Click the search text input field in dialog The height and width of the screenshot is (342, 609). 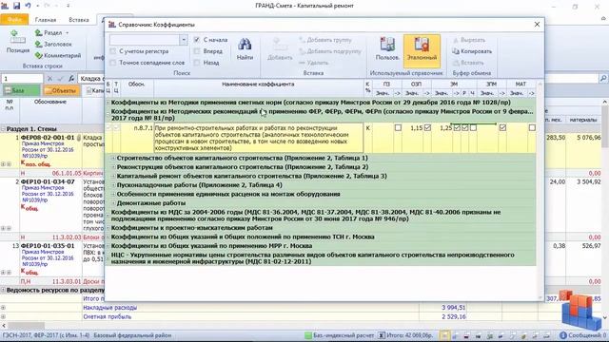(145, 40)
